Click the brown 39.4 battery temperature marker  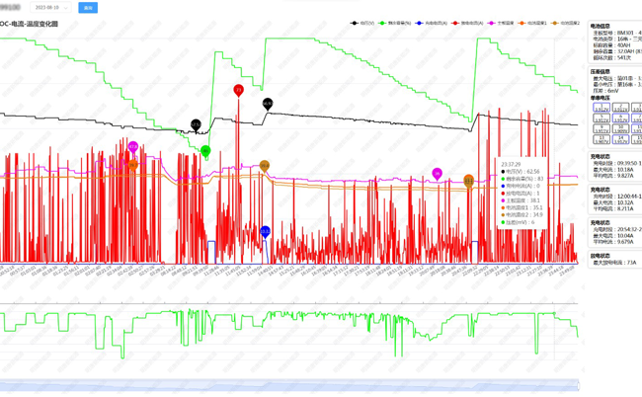point(265,166)
